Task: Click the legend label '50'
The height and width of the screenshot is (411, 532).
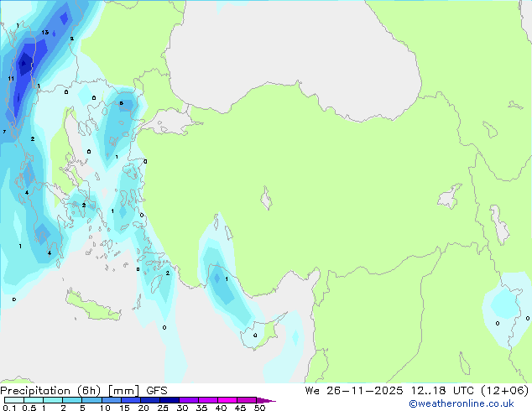Action: point(260,408)
